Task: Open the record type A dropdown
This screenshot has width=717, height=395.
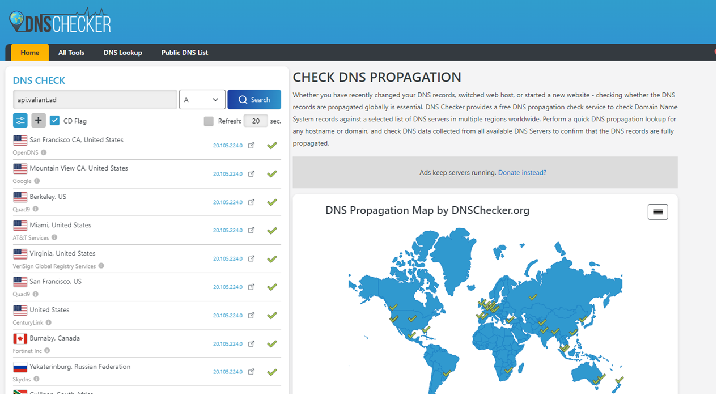Action: [x=202, y=100]
